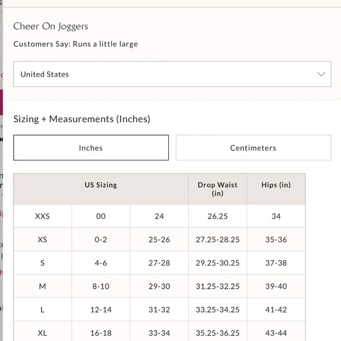This screenshot has height=341, width=341.
Task: Click the dropdown chevron arrow icon
Action: pyautogui.click(x=321, y=74)
